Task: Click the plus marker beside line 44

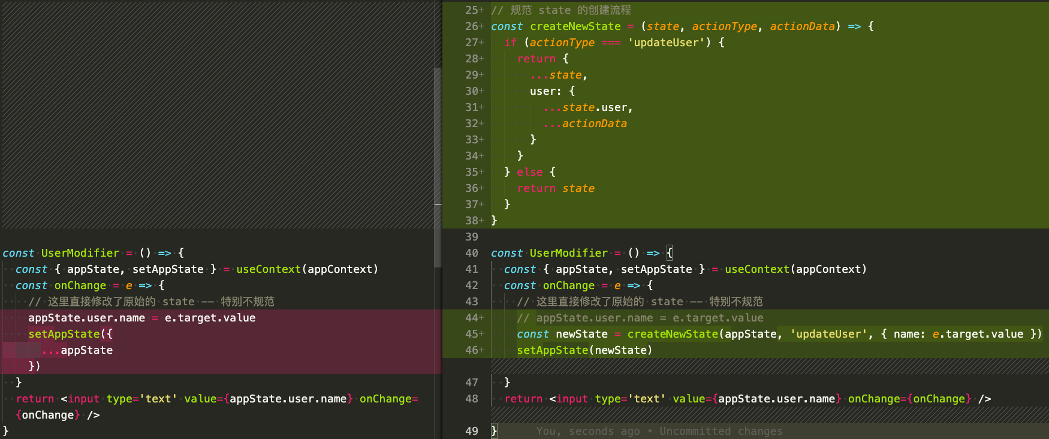Action: [481, 318]
